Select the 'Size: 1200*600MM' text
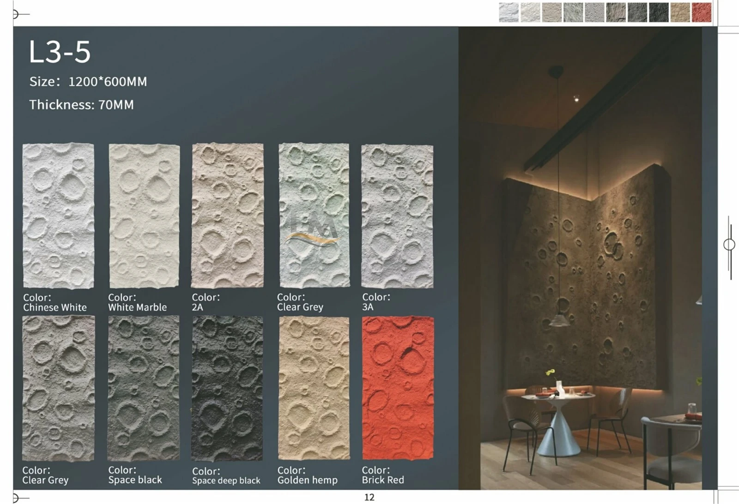Screen dimensions: 739x504 tap(88, 82)
